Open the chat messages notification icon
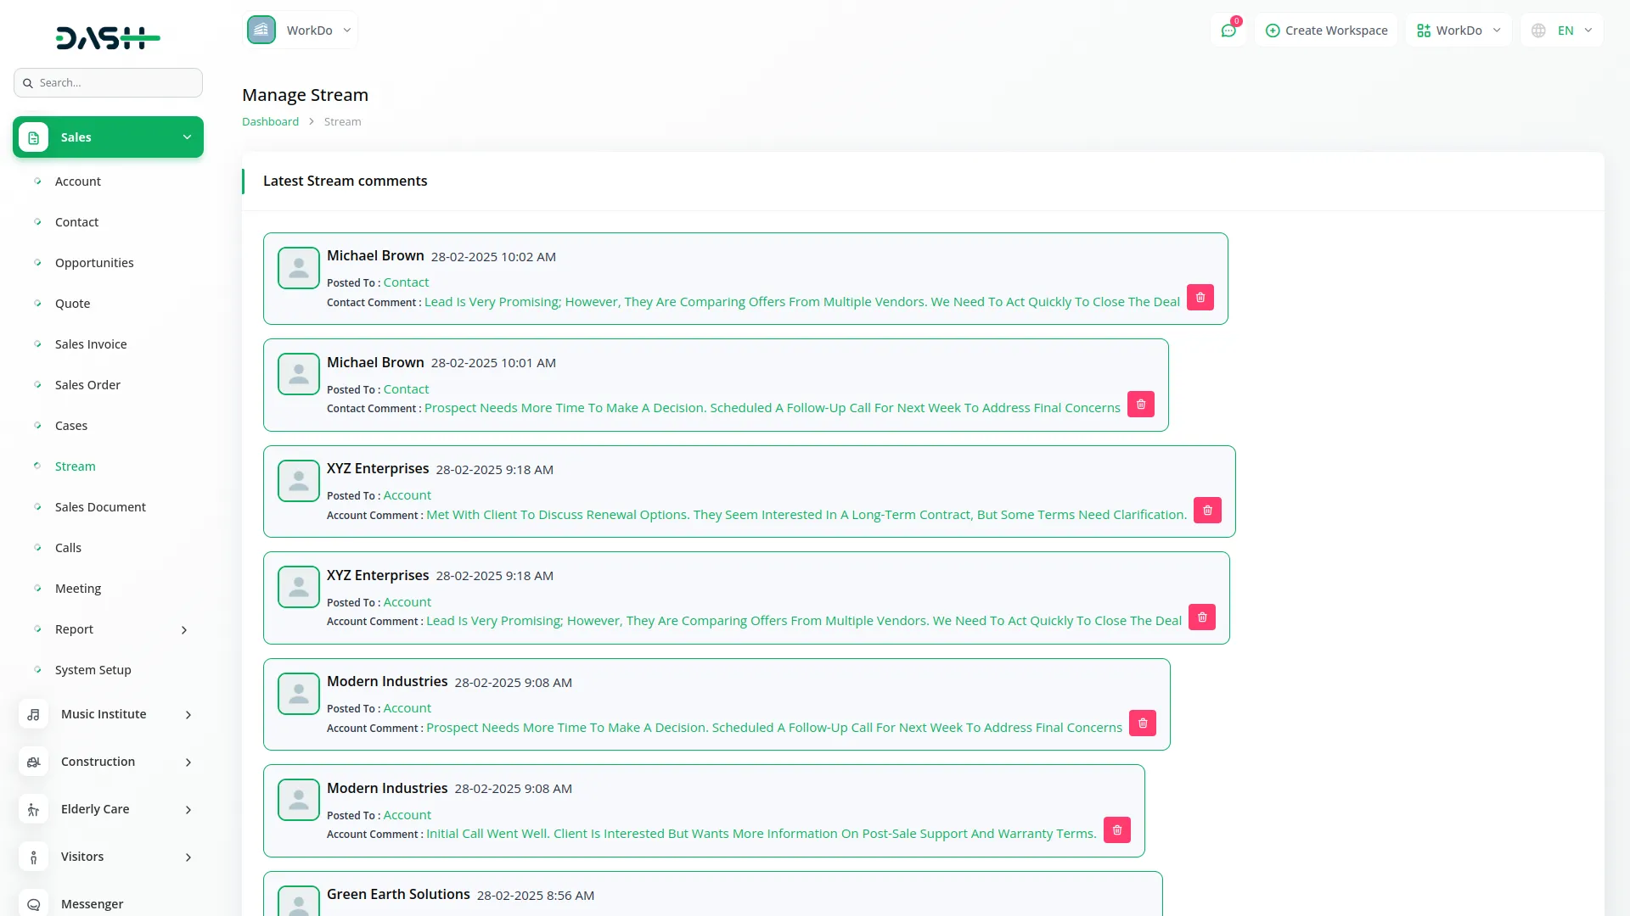The width and height of the screenshot is (1630, 916). pos(1228,31)
